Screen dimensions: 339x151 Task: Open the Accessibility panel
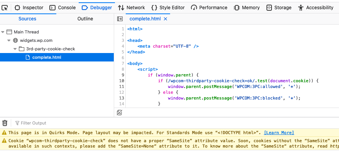(315, 8)
